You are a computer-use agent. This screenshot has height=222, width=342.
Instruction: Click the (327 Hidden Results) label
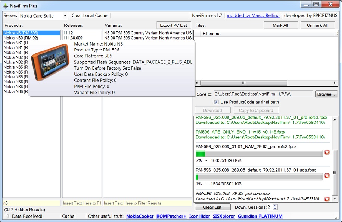[25, 210]
